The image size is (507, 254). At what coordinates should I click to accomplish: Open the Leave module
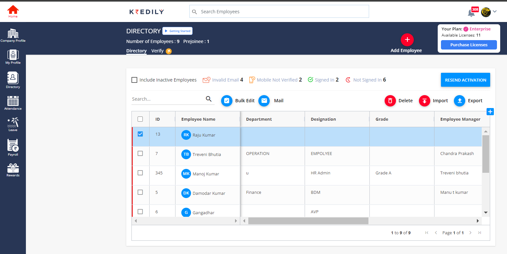point(13,124)
